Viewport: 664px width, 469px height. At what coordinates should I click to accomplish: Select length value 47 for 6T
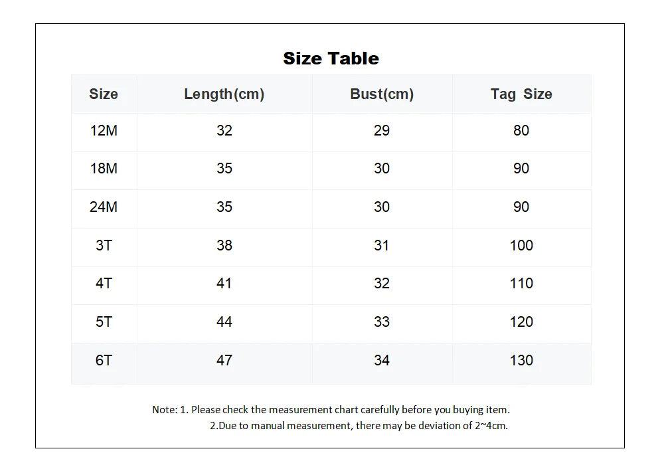(x=224, y=361)
